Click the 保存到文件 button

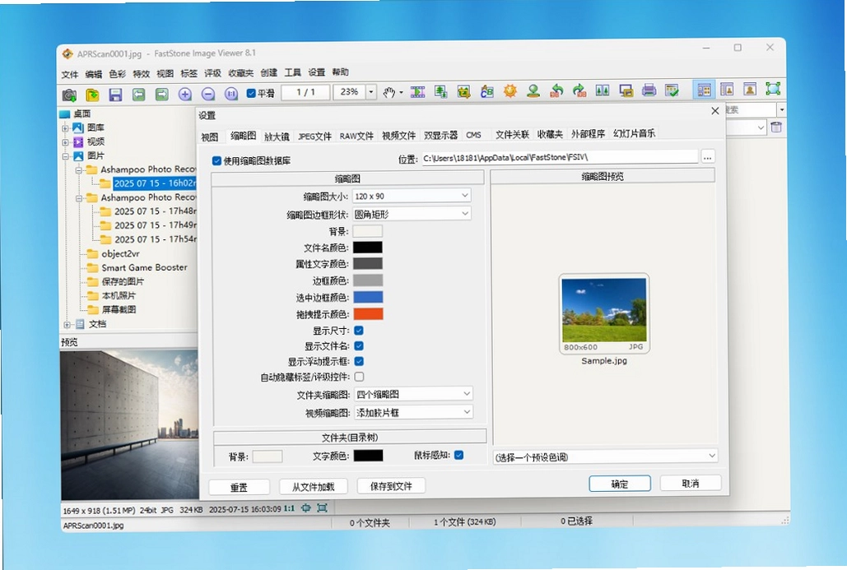click(x=391, y=486)
